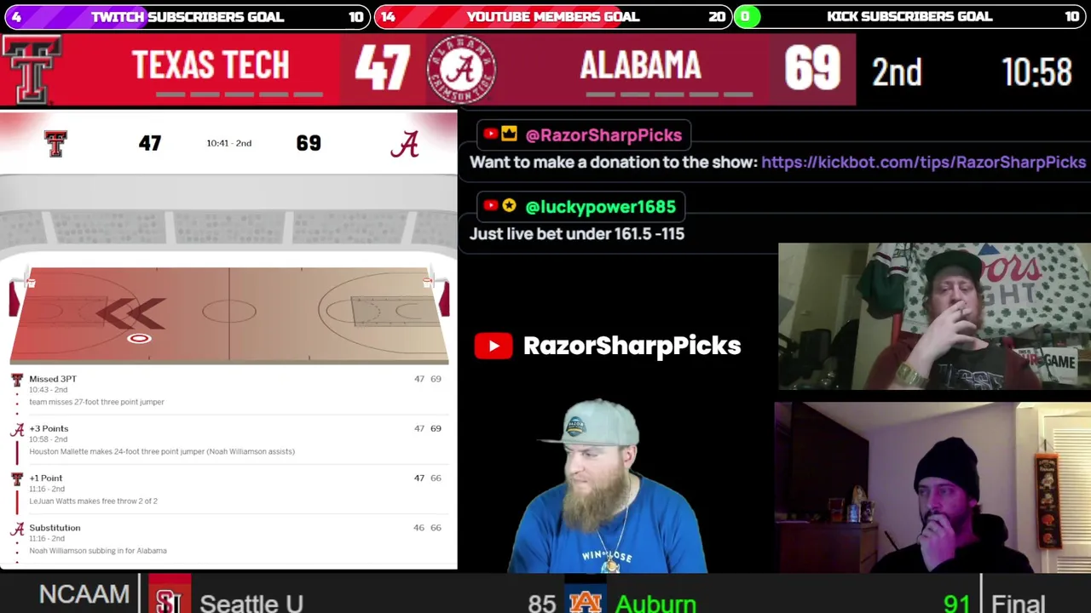Click the Alabama Crimson Tide circular logo

(461, 70)
